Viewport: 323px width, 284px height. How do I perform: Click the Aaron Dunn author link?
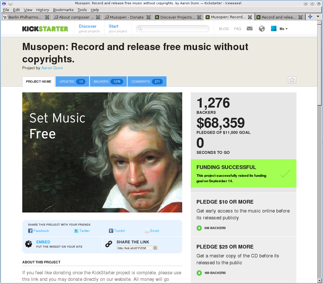(52, 68)
